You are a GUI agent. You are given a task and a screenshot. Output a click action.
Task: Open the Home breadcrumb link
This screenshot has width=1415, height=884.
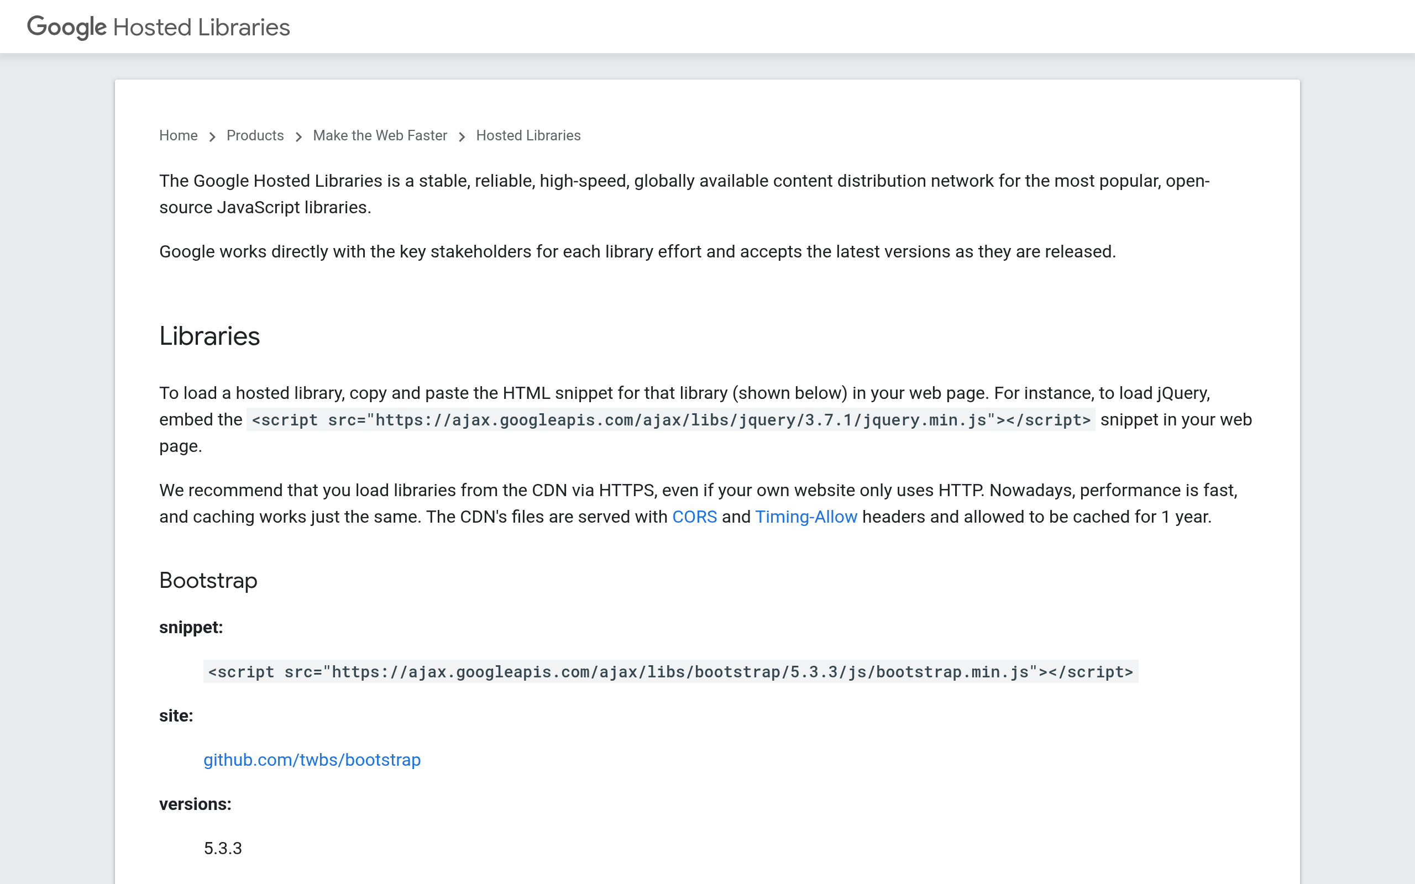[178, 136]
